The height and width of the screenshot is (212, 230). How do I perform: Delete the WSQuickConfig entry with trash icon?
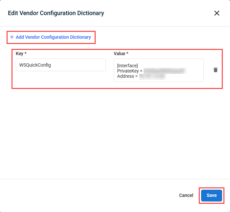pos(216,70)
